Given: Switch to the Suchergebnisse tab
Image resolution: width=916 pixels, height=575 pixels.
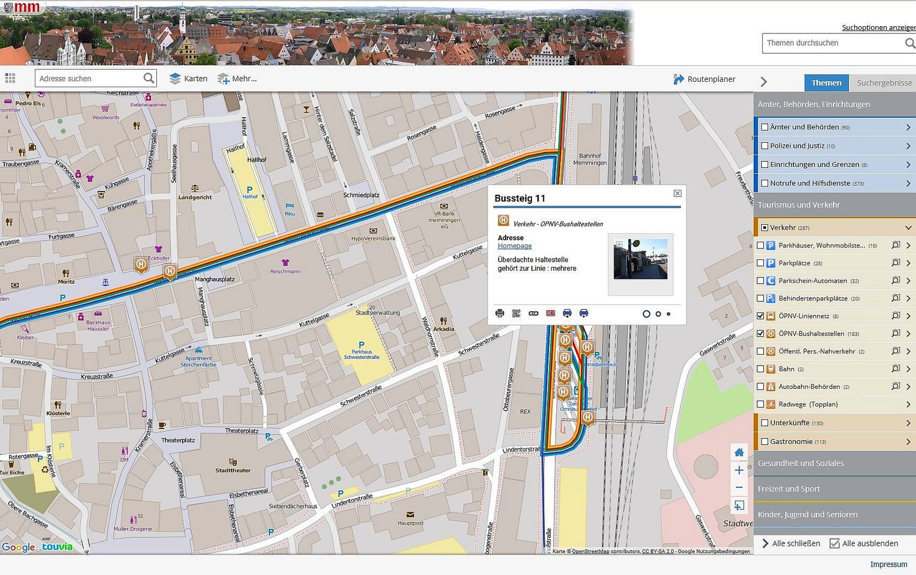Looking at the screenshot, I should click(x=884, y=83).
